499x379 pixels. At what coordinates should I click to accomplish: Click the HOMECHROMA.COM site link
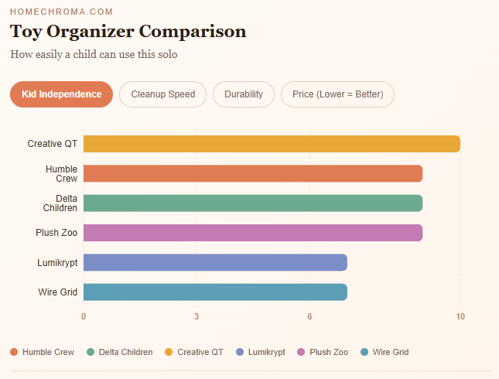pyautogui.click(x=61, y=12)
